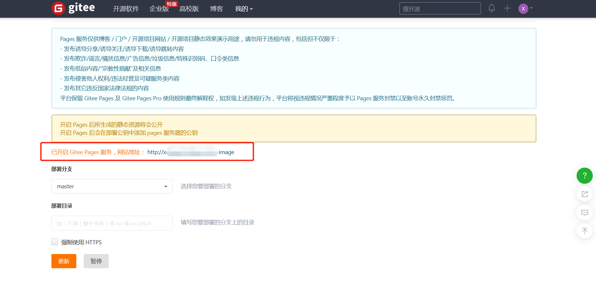Viewport: 596px width, 284px height.
Task: Click the gitee wordmark text
Action: pyautogui.click(x=81, y=8)
